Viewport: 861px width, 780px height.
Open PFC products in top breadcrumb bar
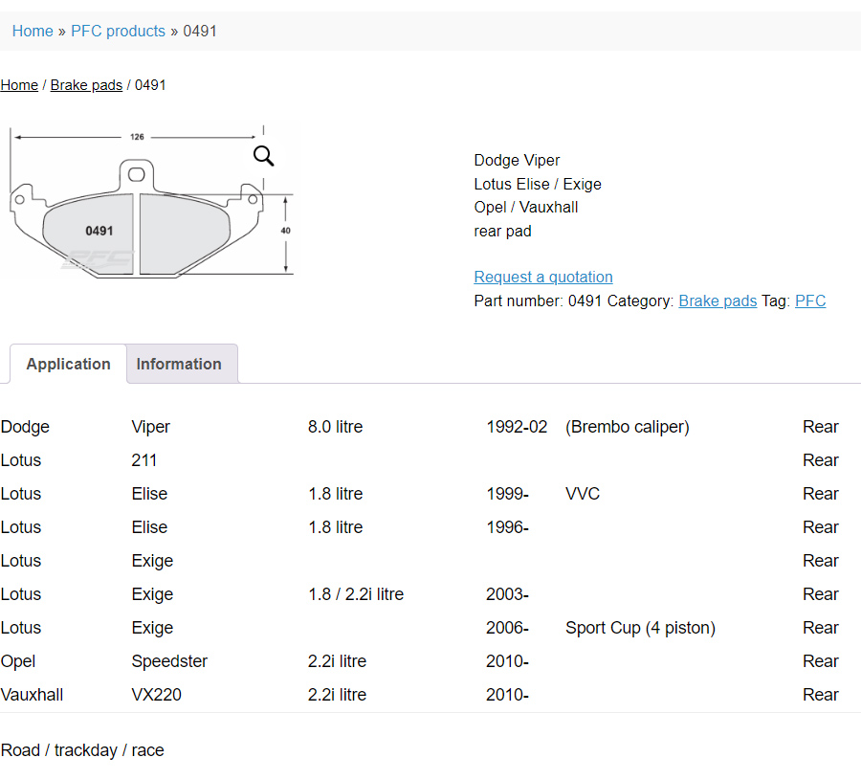pyautogui.click(x=118, y=31)
